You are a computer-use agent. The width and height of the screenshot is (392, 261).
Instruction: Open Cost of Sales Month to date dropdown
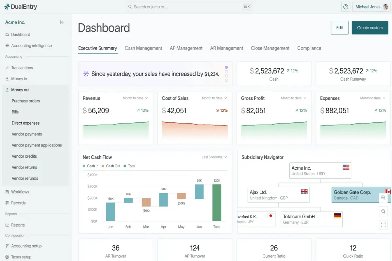coord(214,98)
